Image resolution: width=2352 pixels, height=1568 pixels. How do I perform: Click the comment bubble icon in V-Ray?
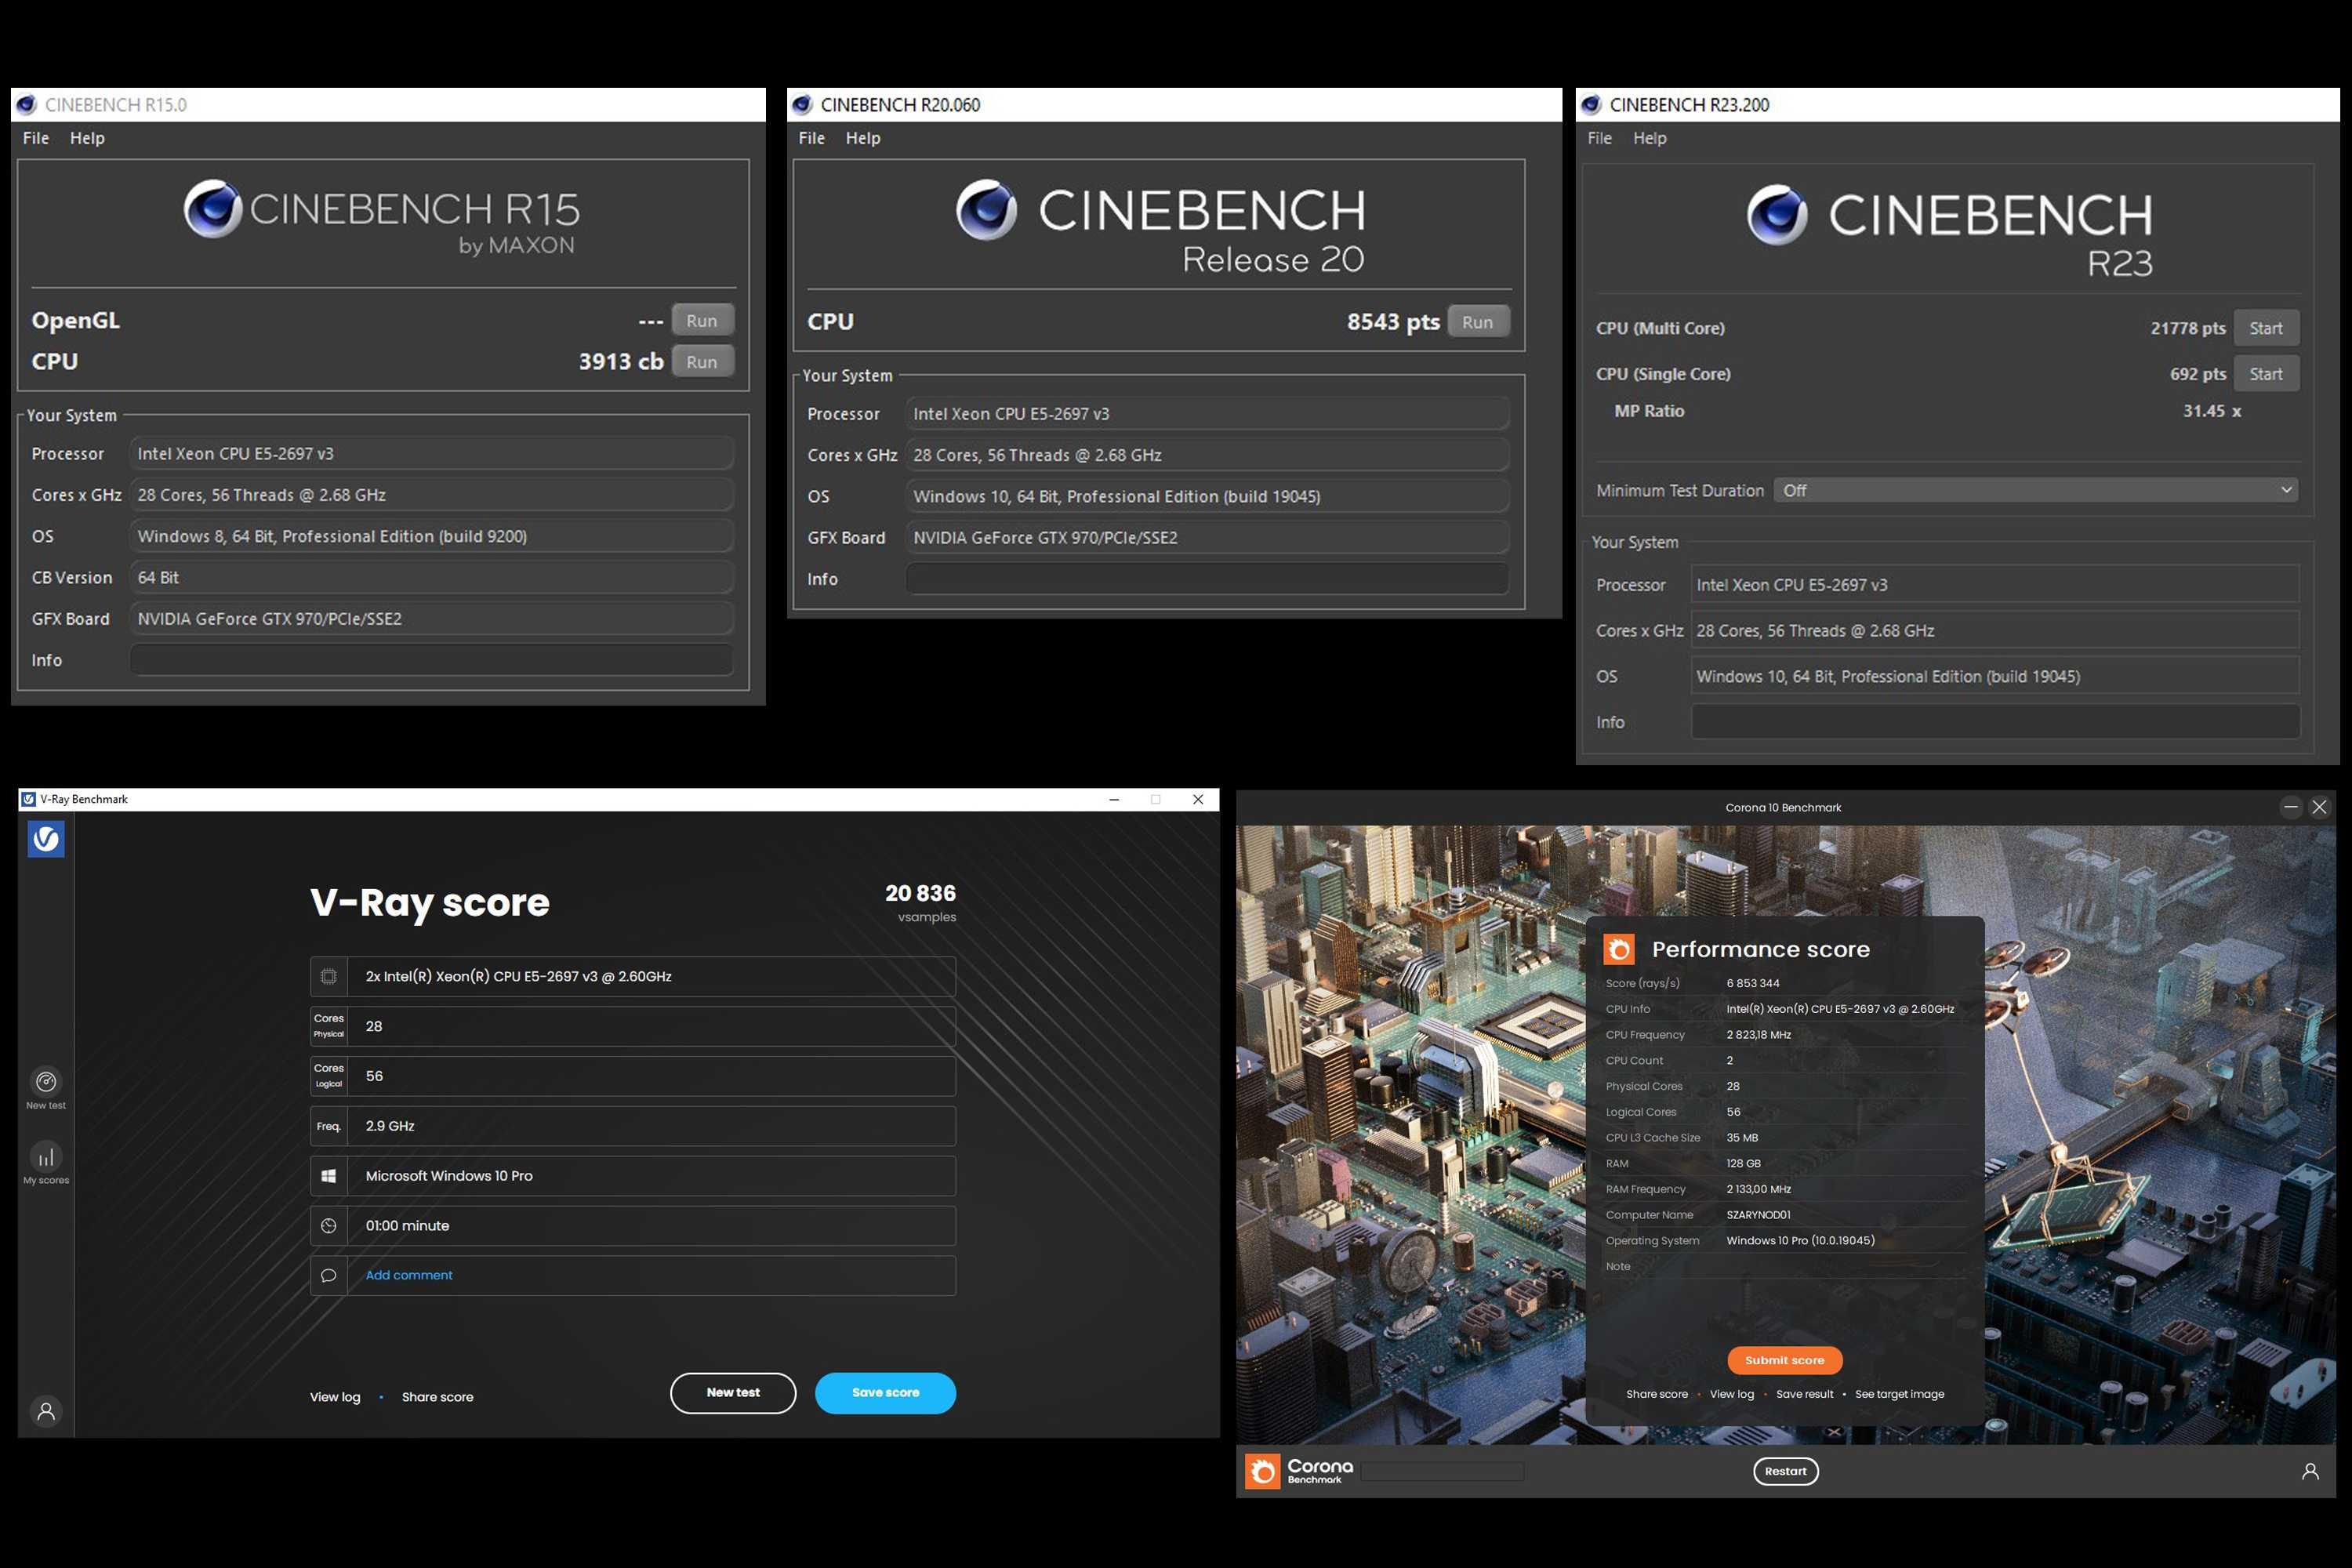(328, 1275)
